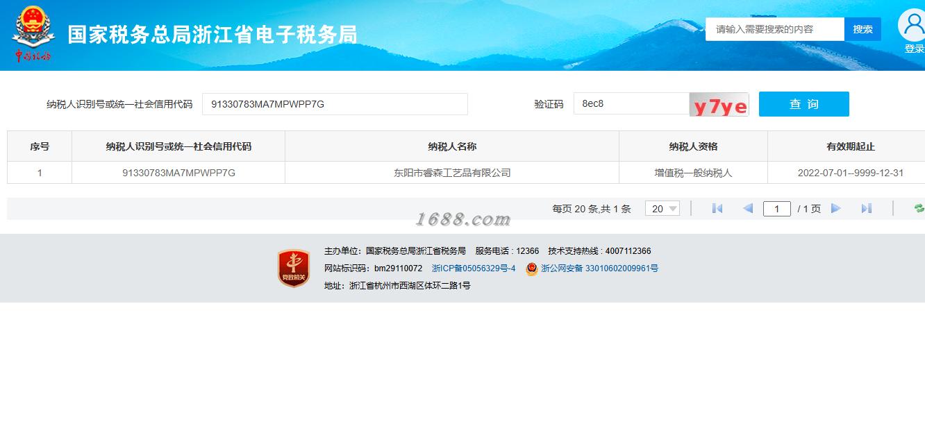This screenshot has width=925, height=435.
Task: Open the rows-per-page dropdown showing 20
Action: pos(662,208)
